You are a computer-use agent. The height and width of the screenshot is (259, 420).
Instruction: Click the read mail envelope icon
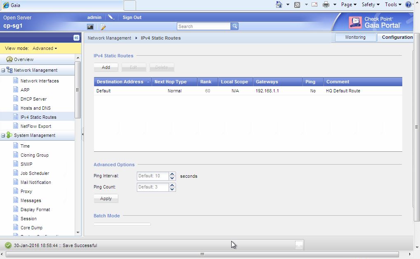pos(314,5)
